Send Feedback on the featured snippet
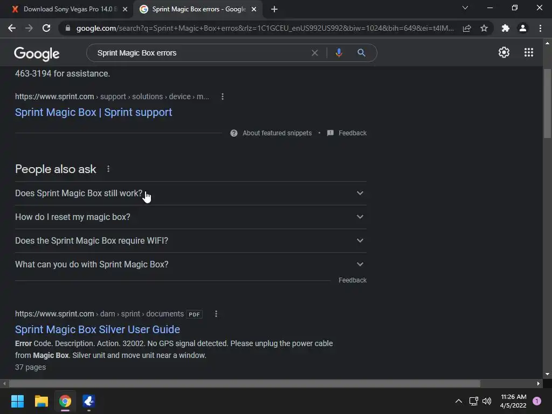Screen dimensions: 552x414 (347, 133)
